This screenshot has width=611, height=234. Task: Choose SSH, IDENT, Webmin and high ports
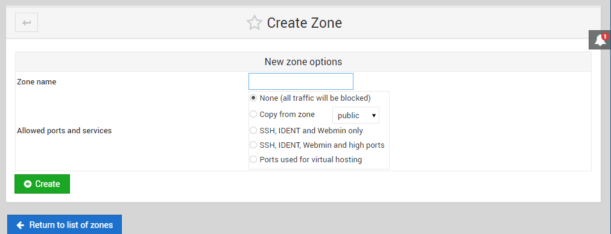(253, 145)
